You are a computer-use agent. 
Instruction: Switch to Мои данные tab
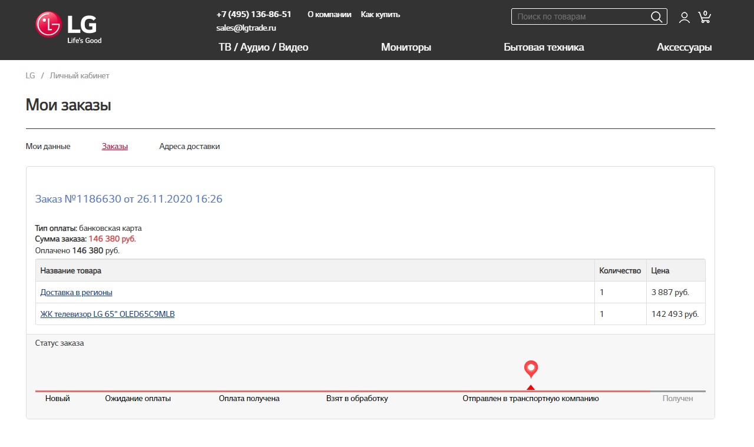click(x=48, y=147)
